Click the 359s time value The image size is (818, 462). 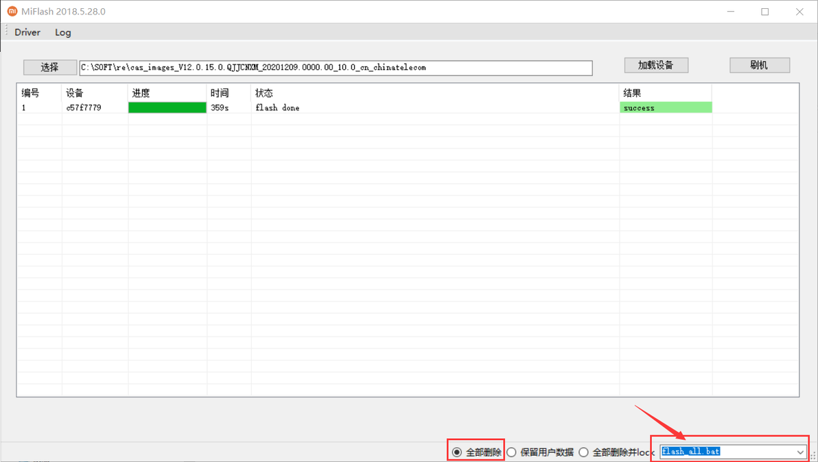click(x=220, y=108)
